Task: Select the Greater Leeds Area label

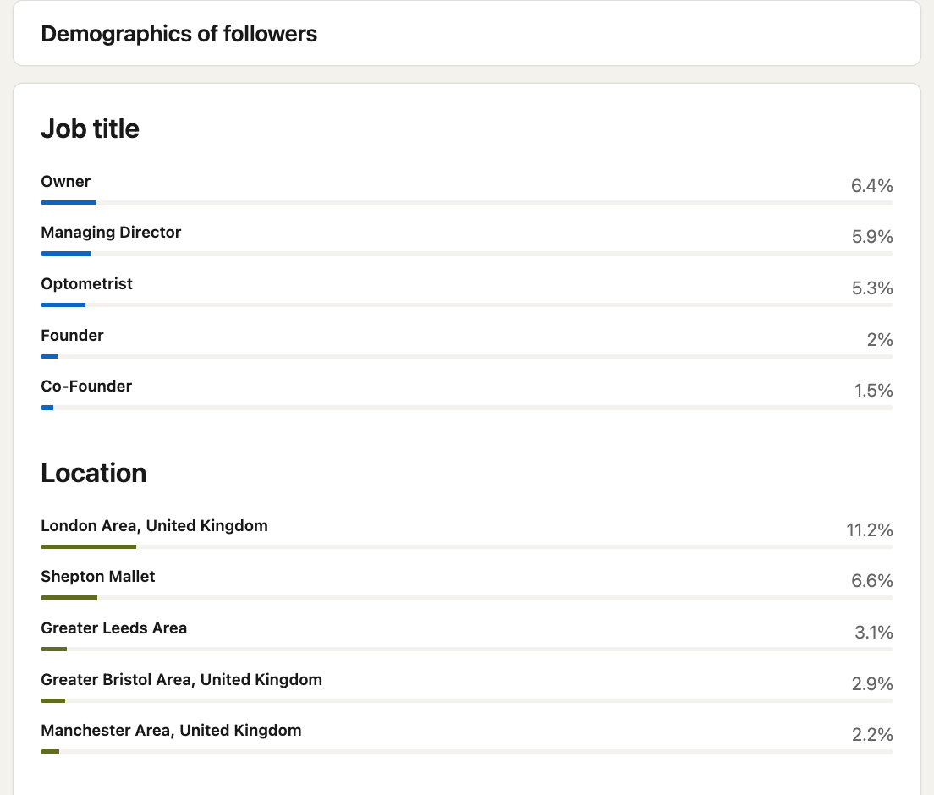Action: pyautogui.click(x=113, y=628)
